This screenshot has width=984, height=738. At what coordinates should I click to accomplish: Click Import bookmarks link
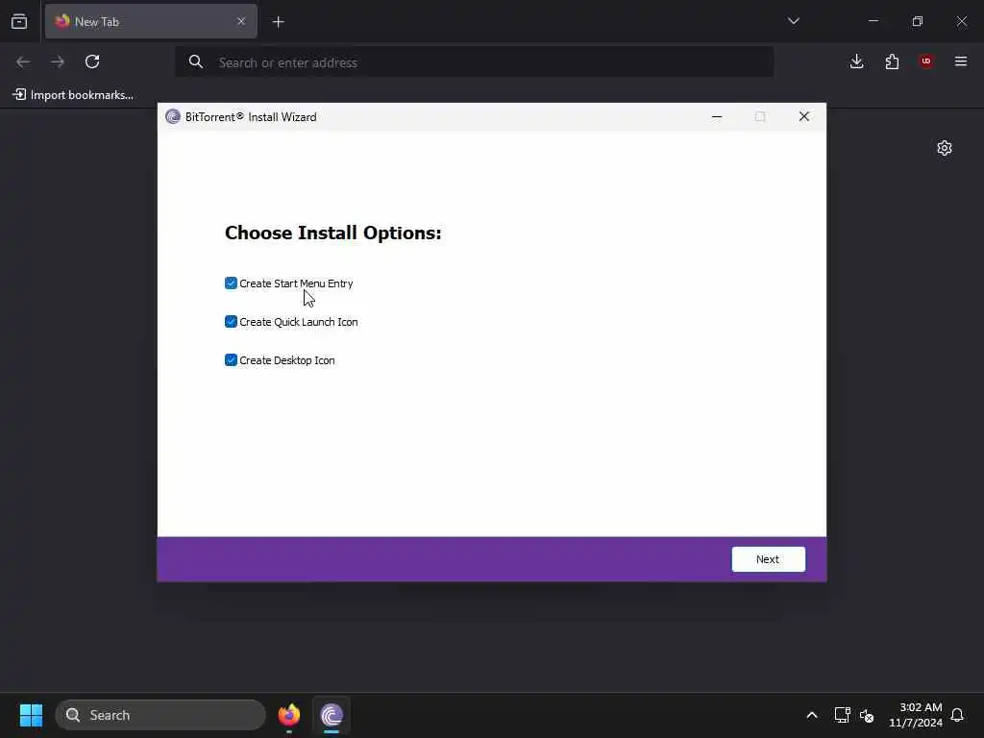point(73,95)
